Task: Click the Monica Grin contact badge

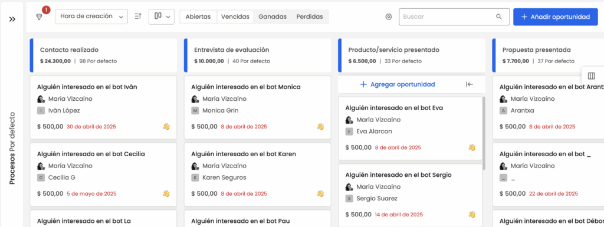Action: pyautogui.click(x=195, y=111)
